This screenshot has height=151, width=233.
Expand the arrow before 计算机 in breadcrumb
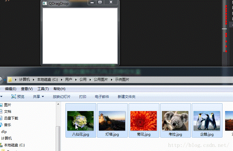pos(15,80)
